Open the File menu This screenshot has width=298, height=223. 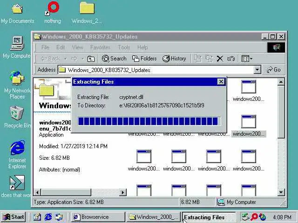[45, 47]
